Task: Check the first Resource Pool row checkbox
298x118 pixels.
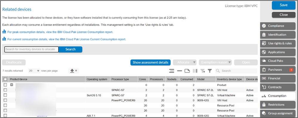Action: tap(5, 105)
